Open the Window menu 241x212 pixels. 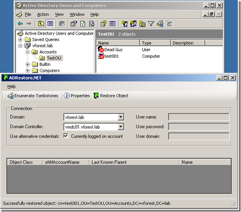tap(77, 14)
